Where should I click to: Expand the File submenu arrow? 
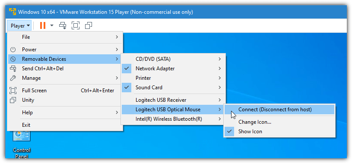(117, 37)
